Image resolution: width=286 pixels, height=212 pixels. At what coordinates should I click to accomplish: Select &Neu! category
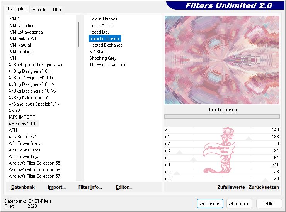pos(14,111)
